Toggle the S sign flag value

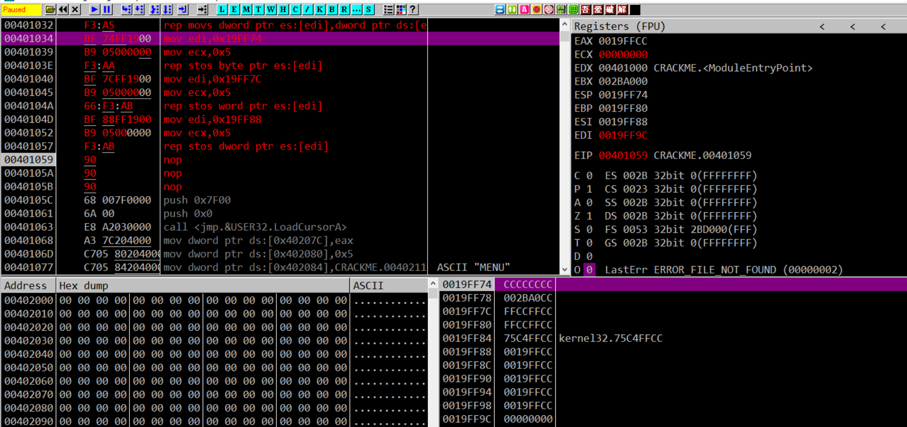point(590,229)
